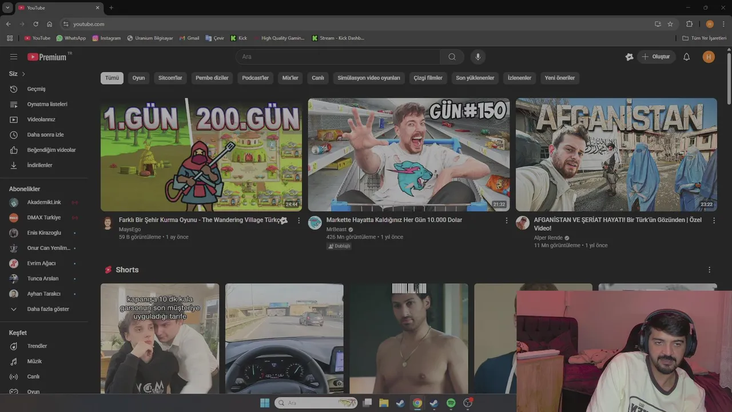This screenshot has height=412, width=732.
Task: Open the account avatar menu
Action: point(709,57)
